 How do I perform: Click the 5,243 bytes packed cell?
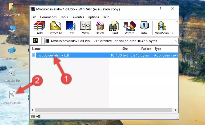[139, 55]
